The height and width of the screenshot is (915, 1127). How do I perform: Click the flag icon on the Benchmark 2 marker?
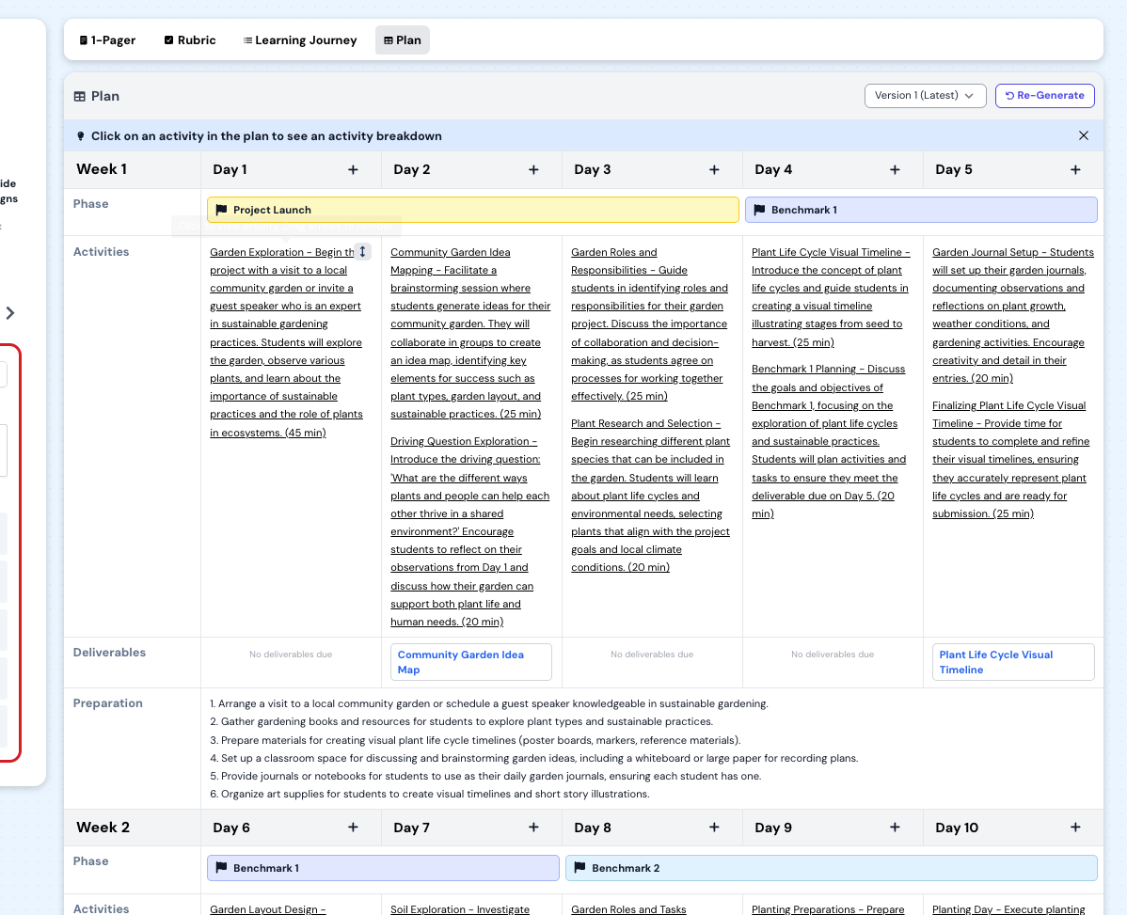(x=579, y=867)
